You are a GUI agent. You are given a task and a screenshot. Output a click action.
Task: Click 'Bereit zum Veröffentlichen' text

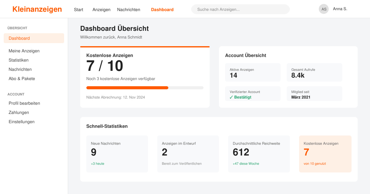pyautogui.click(x=182, y=164)
